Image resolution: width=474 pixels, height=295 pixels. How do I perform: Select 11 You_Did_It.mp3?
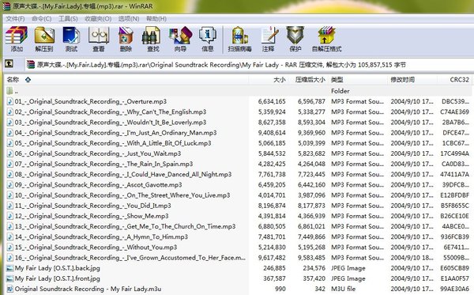[92, 206]
